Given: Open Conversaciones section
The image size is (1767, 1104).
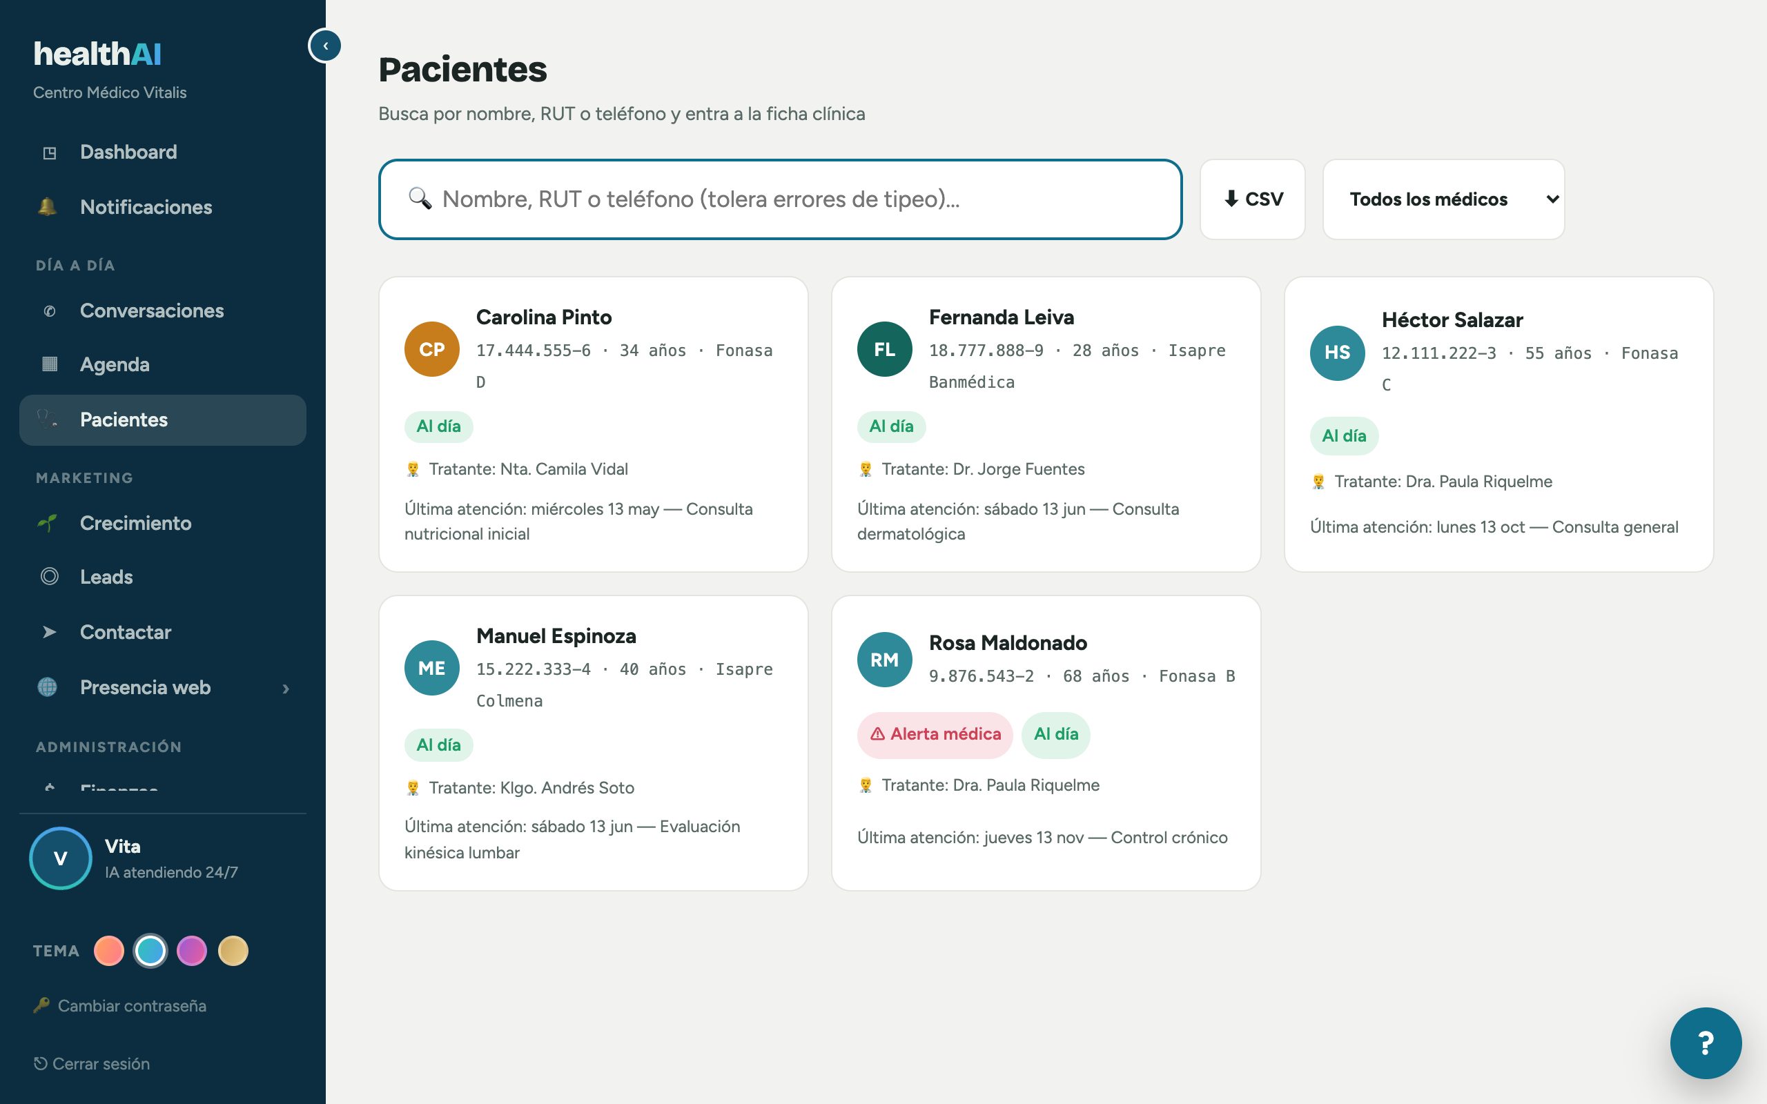Looking at the screenshot, I should [x=162, y=311].
